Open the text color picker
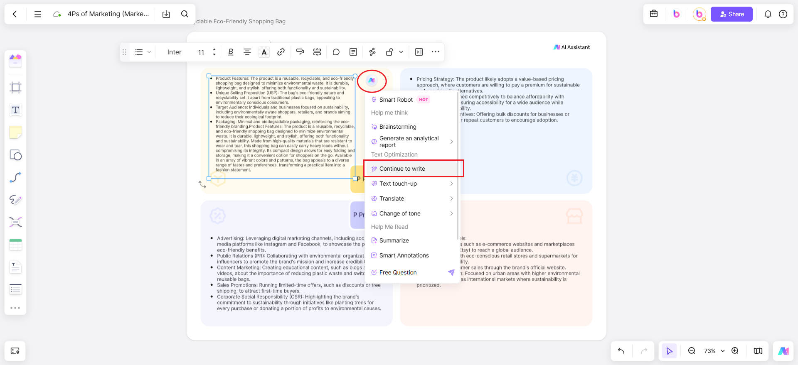Screen dimensions: 798x365 click(x=264, y=52)
